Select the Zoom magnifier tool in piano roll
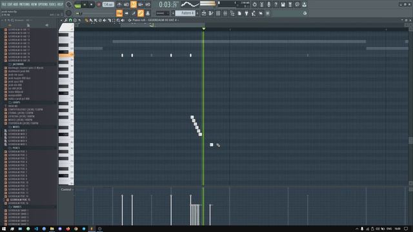 (118, 20)
